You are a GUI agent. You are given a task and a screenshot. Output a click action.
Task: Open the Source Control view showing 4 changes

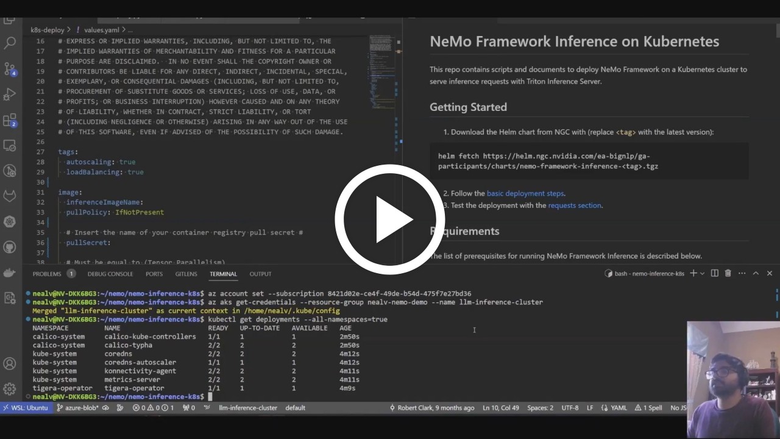pyautogui.click(x=10, y=70)
